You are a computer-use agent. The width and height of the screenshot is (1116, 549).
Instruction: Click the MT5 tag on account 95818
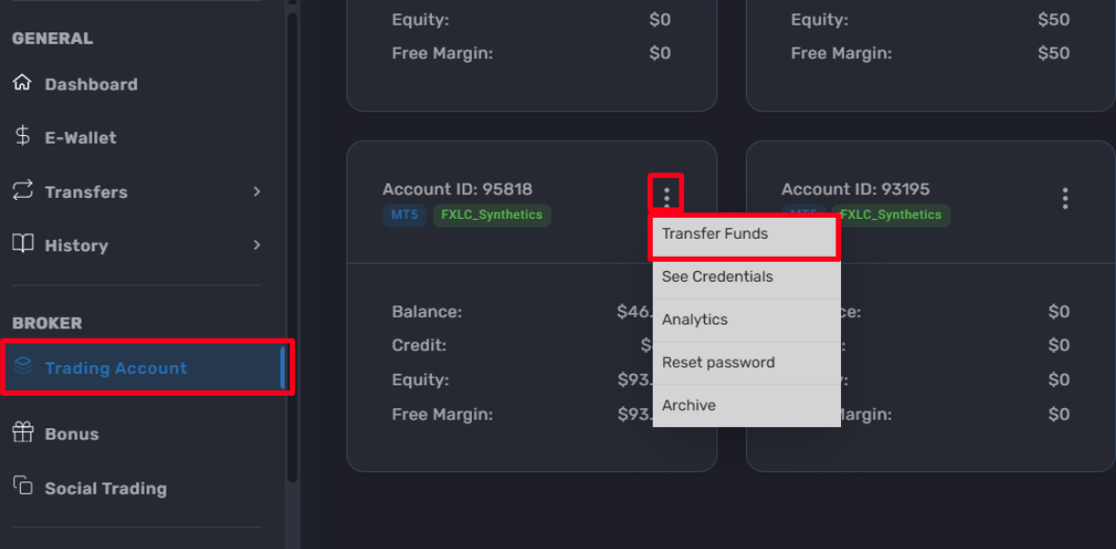coord(404,214)
